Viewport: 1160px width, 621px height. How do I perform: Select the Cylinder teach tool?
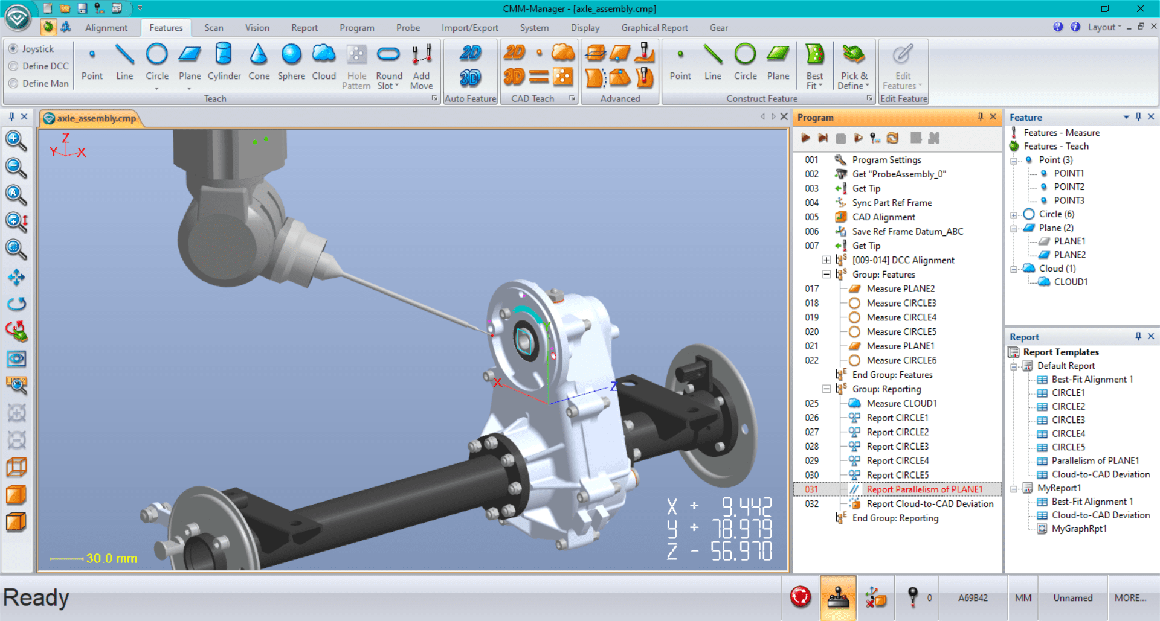[x=224, y=62]
